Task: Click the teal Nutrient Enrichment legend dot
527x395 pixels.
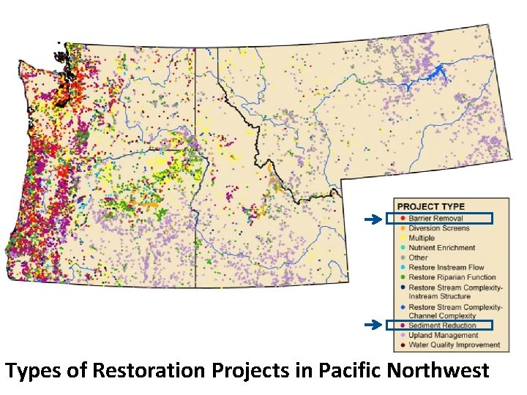Action: click(x=403, y=248)
